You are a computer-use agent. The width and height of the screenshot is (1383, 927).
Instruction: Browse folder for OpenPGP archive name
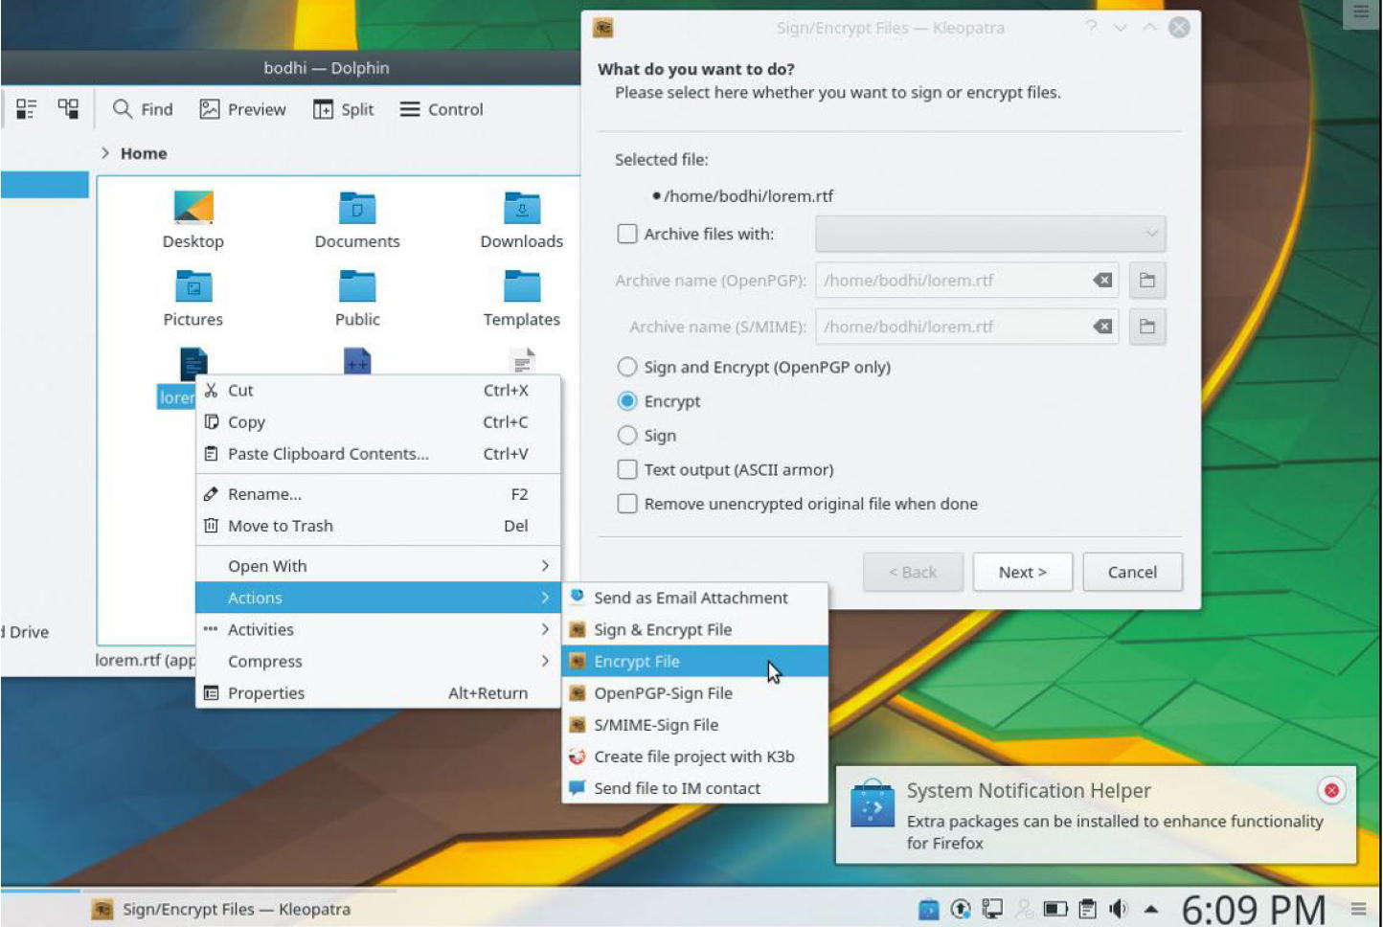pyautogui.click(x=1146, y=280)
